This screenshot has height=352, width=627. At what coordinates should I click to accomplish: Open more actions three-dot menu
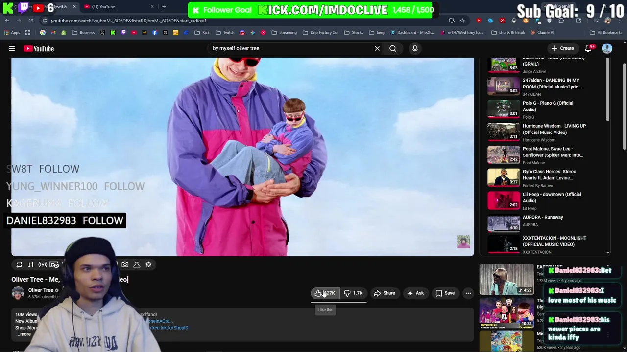(468, 293)
